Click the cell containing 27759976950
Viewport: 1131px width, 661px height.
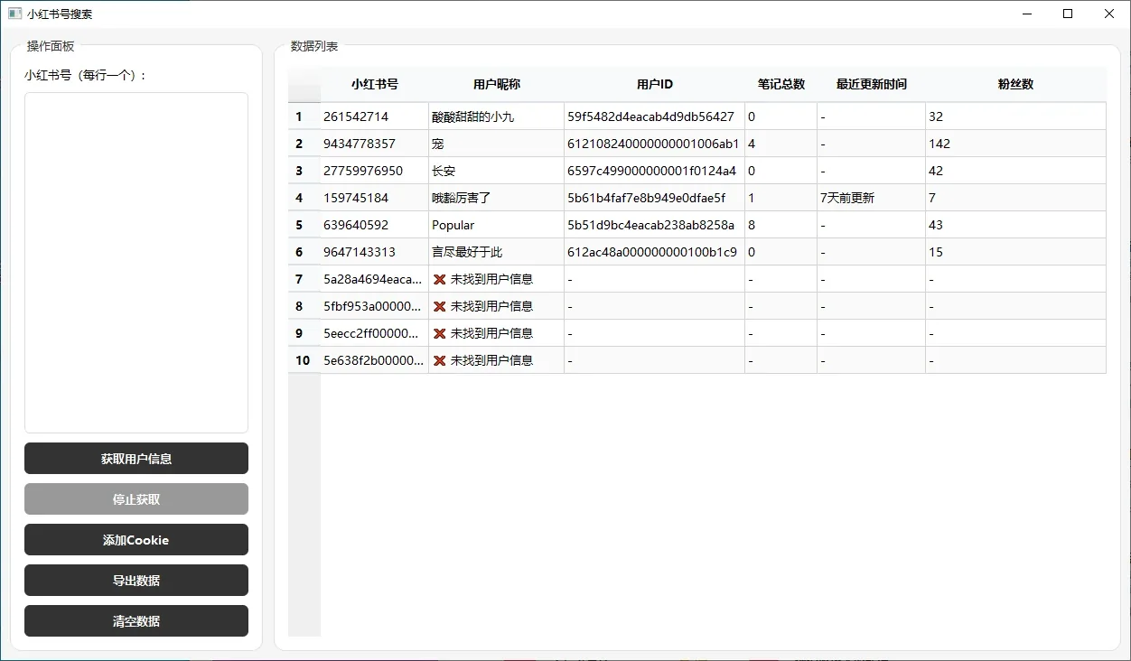pos(375,171)
